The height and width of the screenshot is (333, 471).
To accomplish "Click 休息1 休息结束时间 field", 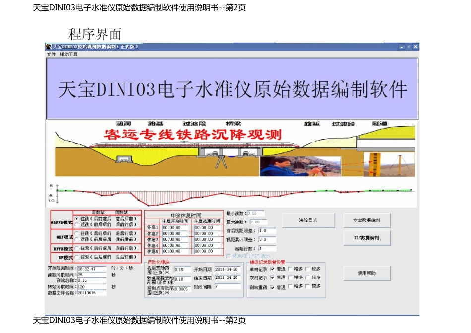I will (x=208, y=228).
